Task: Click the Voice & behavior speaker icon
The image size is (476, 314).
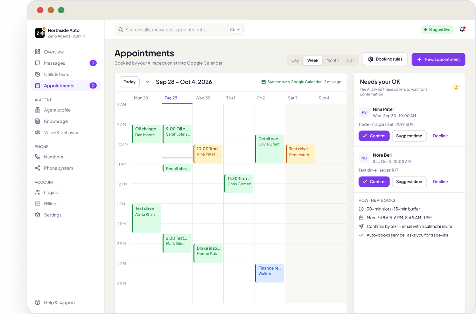Action: click(37, 132)
